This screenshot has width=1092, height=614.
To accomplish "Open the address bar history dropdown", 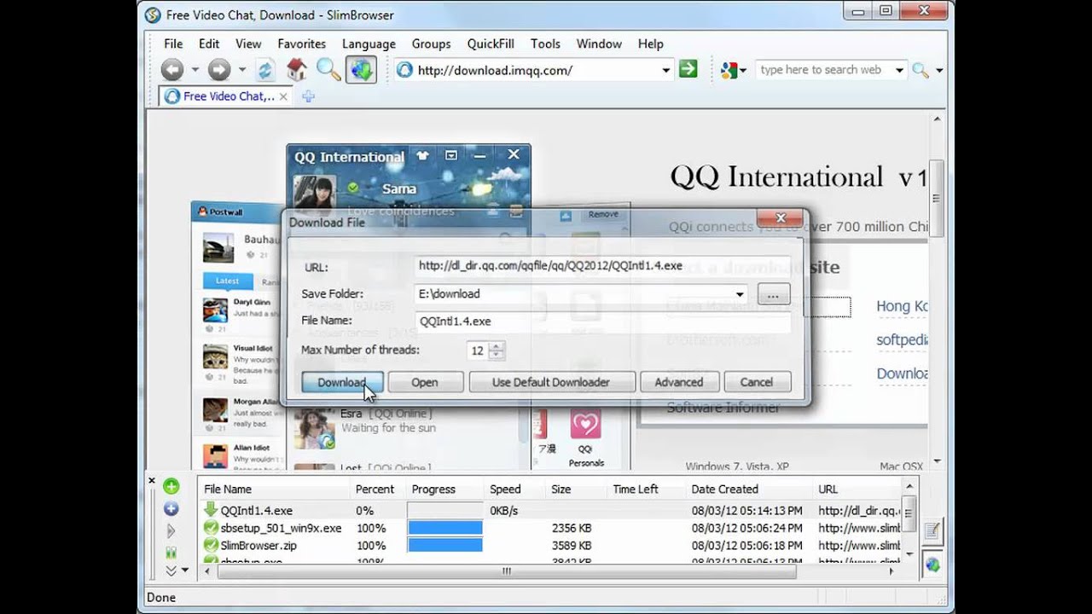I will point(666,70).
